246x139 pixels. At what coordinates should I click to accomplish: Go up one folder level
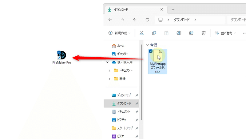point(135,20)
